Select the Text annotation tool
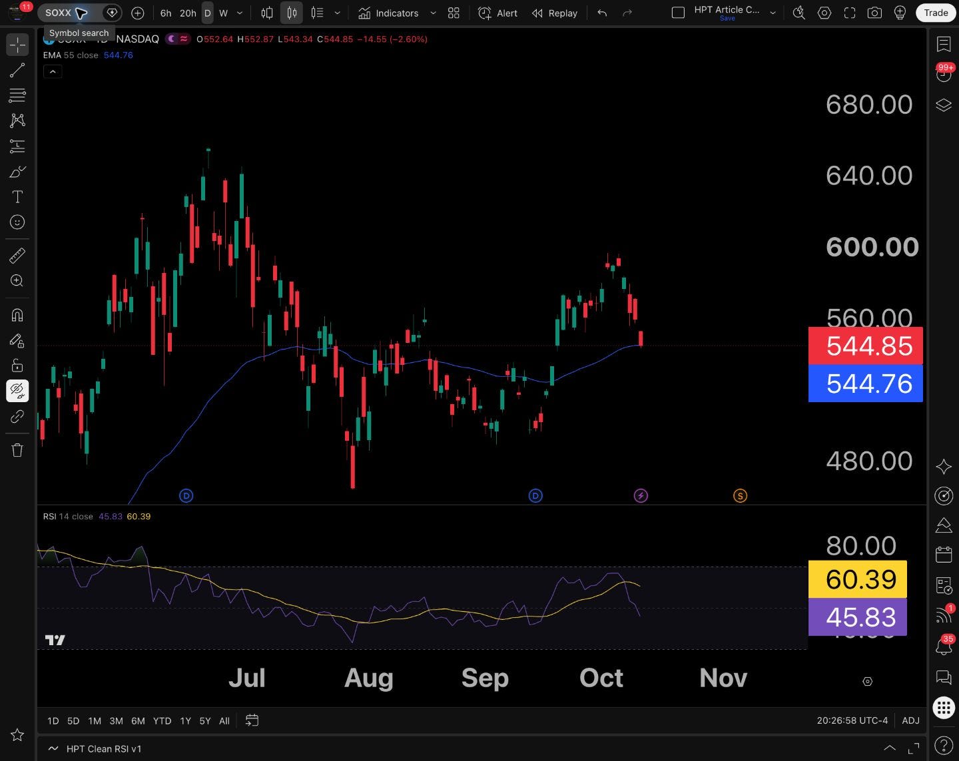Viewport: 959px width, 761px height. [x=17, y=197]
